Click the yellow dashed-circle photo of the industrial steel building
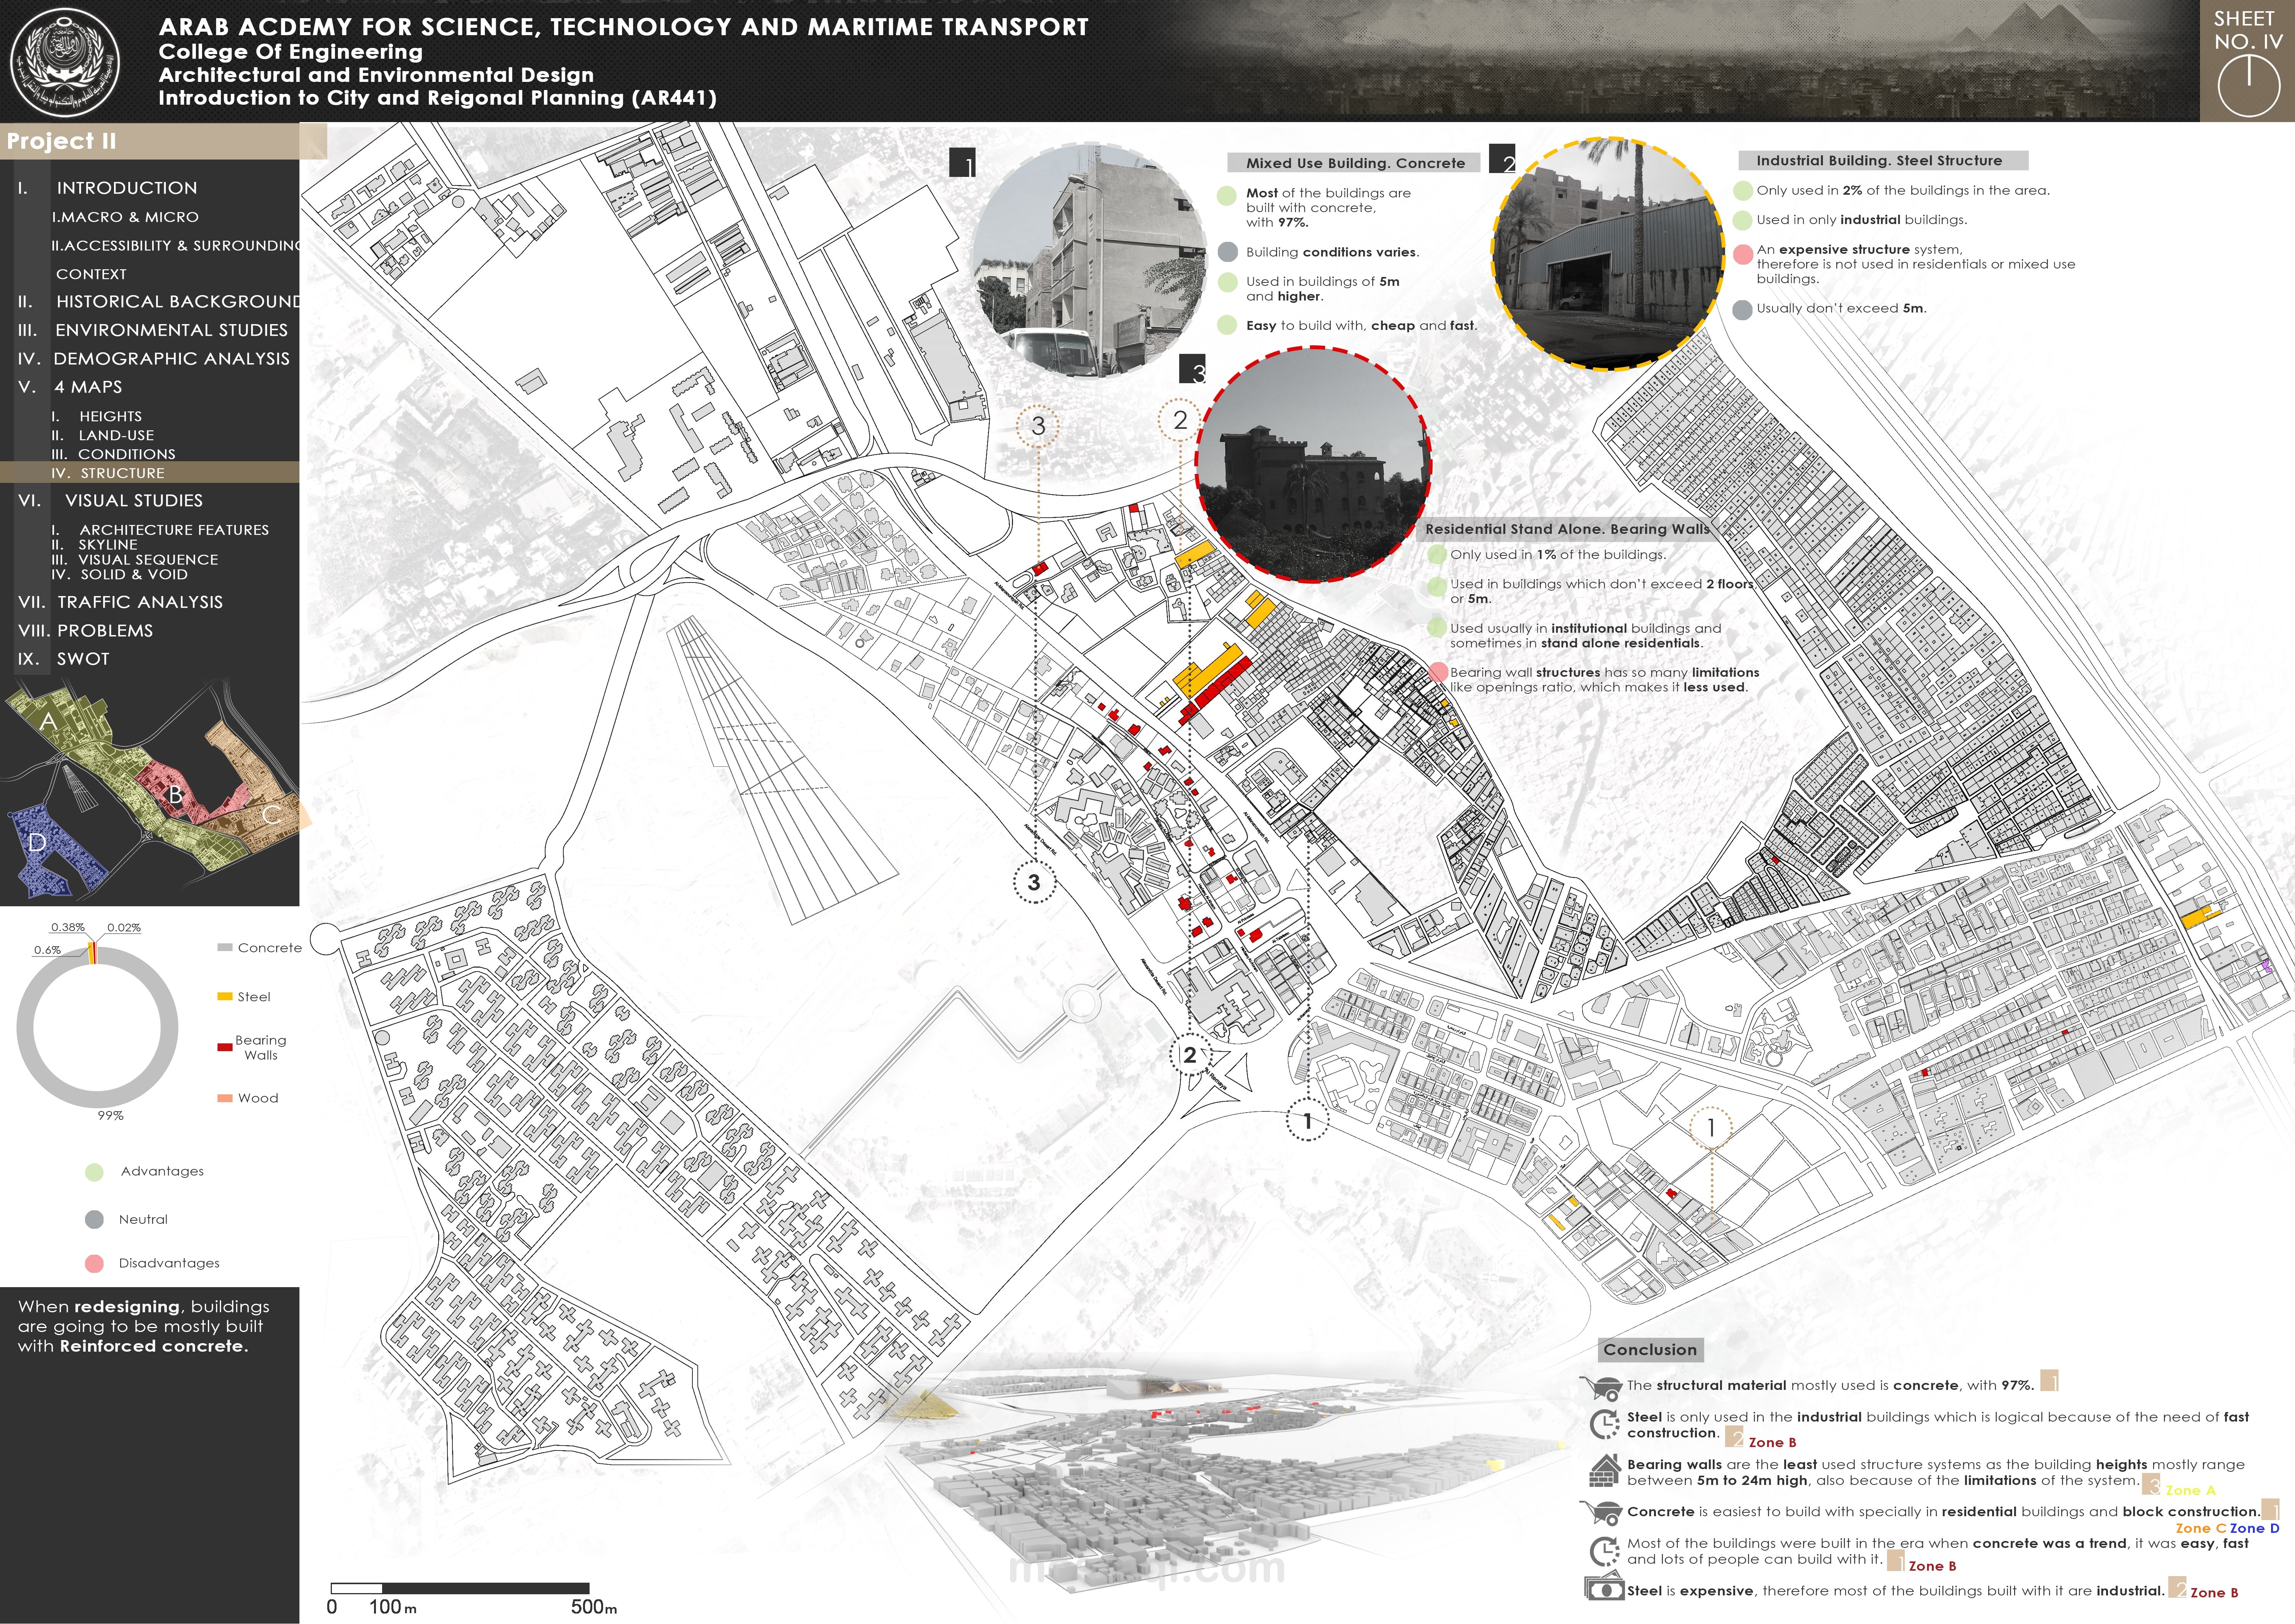2295x1624 pixels. [x=1609, y=255]
